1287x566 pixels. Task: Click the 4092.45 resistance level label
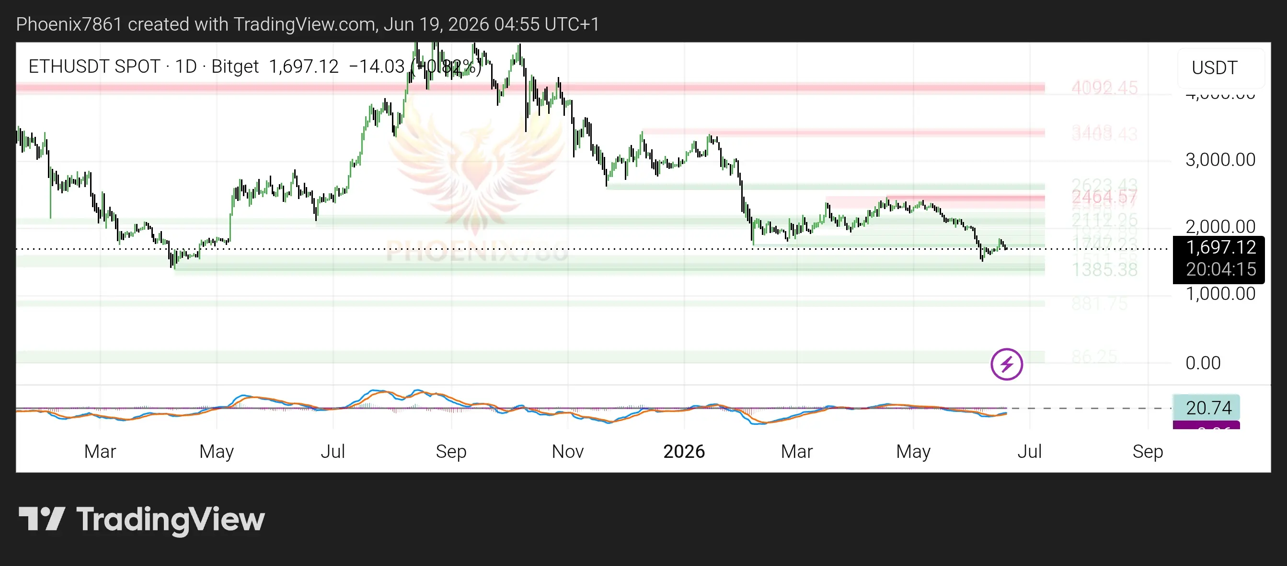click(1104, 88)
